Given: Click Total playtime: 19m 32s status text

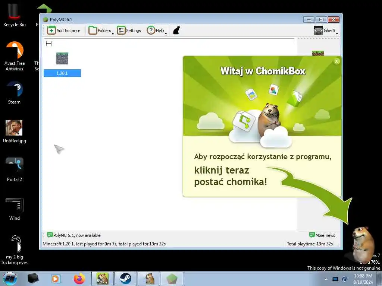Looking at the screenshot, I should tap(310, 244).
